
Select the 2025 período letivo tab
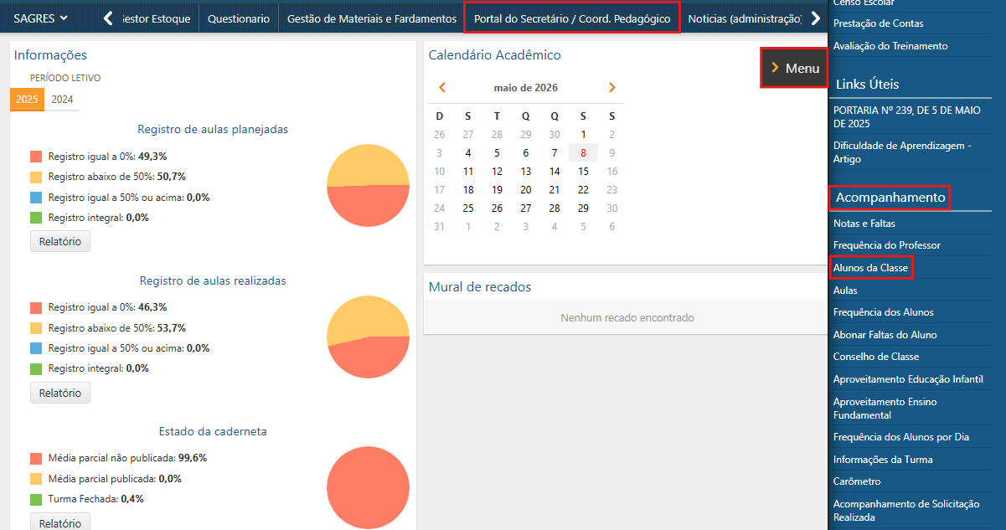pos(27,100)
